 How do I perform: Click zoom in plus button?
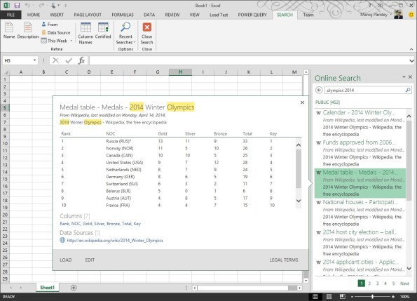coord(393,297)
